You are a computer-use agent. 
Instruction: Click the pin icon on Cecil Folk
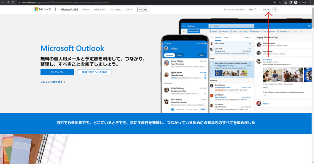(x=250, y=49)
